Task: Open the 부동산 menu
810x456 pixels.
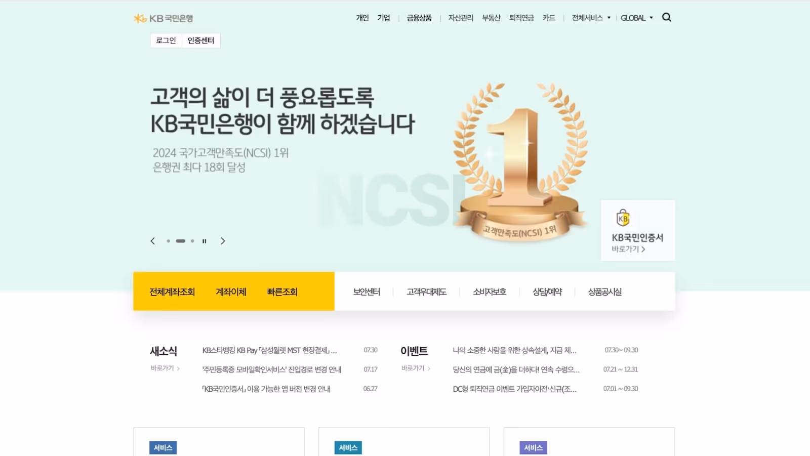Action: 491,18
